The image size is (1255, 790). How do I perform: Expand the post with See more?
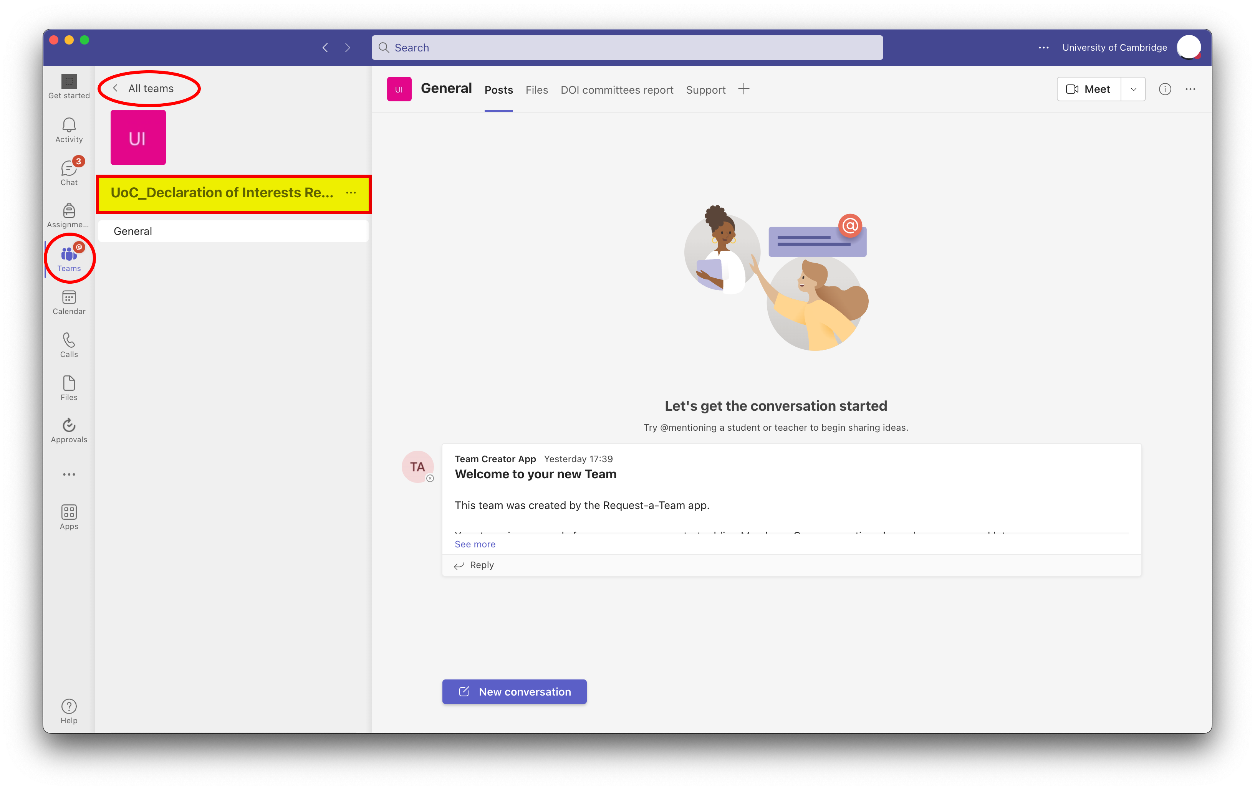coord(475,544)
